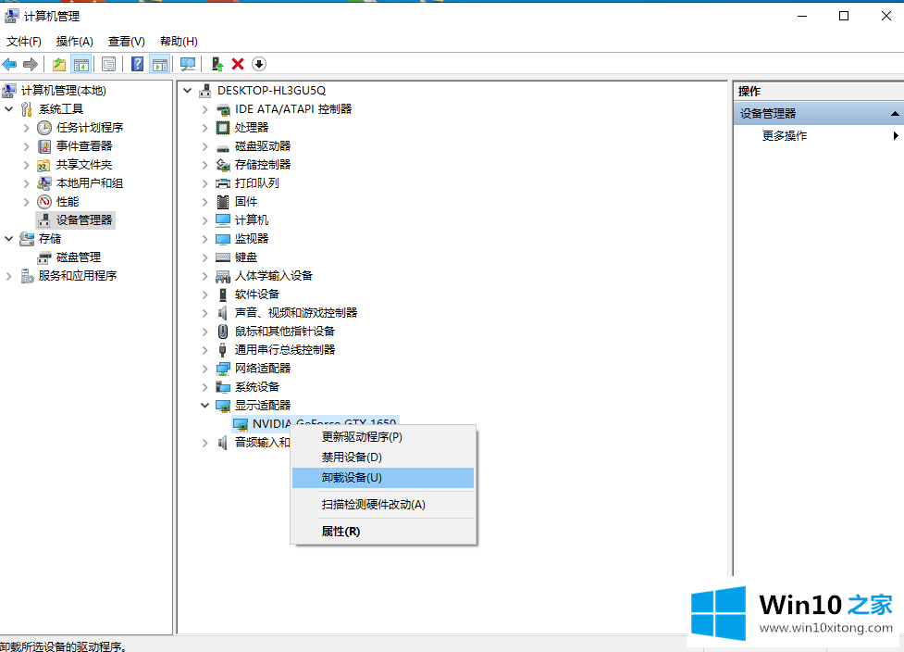Open the 查看(V) menu

coord(126,42)
